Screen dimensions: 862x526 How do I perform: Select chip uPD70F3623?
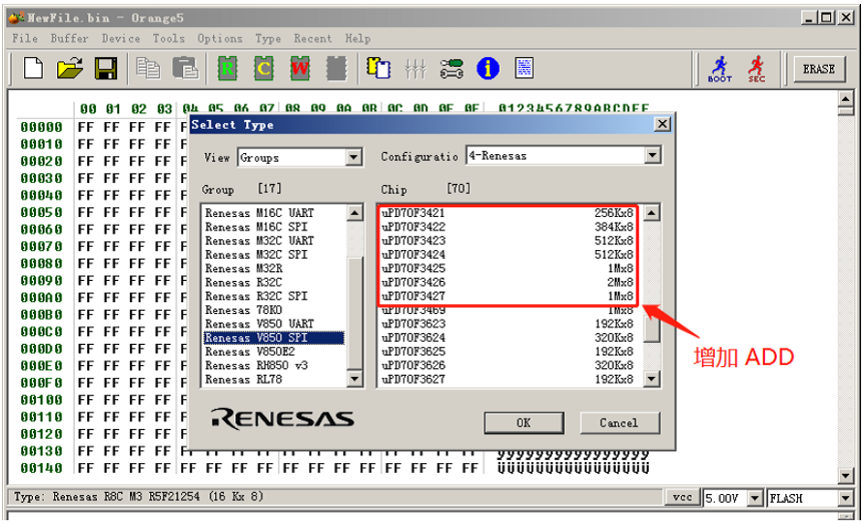tap(508, 324)
